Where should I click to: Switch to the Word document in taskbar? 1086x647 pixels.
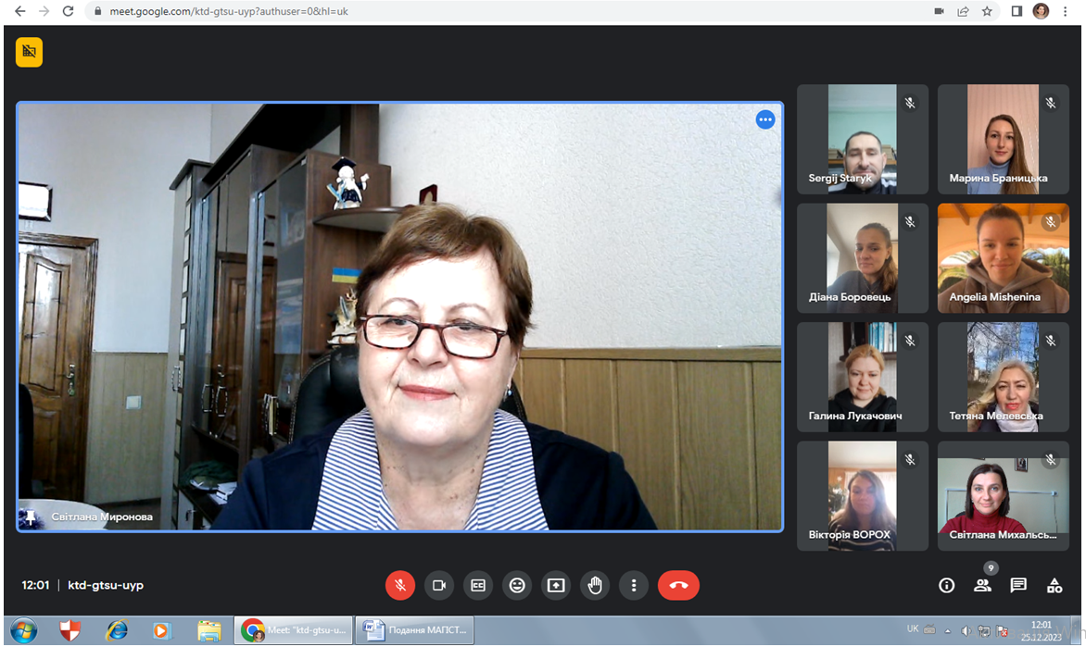(415, 630)
